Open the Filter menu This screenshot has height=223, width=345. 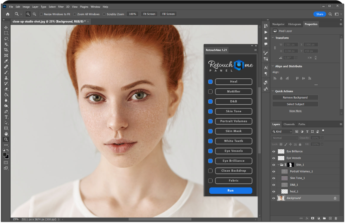pyautogui.click(x=61, y=7)
